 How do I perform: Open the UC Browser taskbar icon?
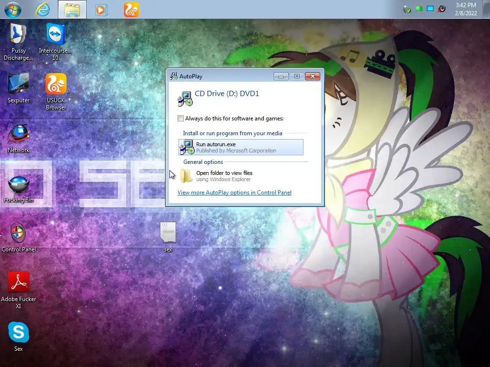(x=131, y=10)
